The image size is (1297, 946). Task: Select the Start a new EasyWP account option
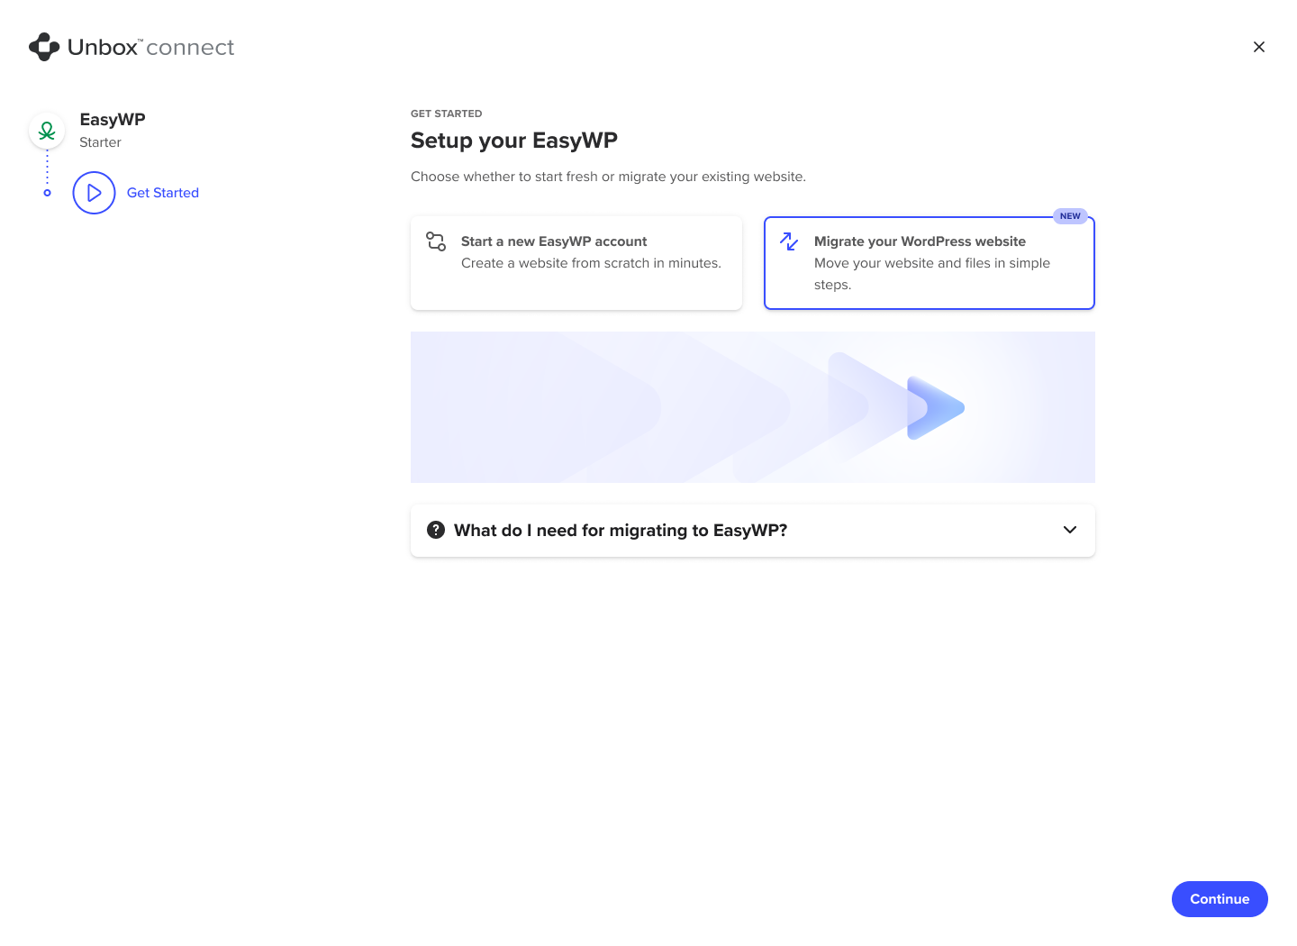click(x=576, y=262)
